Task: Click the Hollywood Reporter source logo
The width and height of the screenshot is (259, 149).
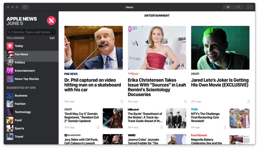Action: click(x=133, y=74)
